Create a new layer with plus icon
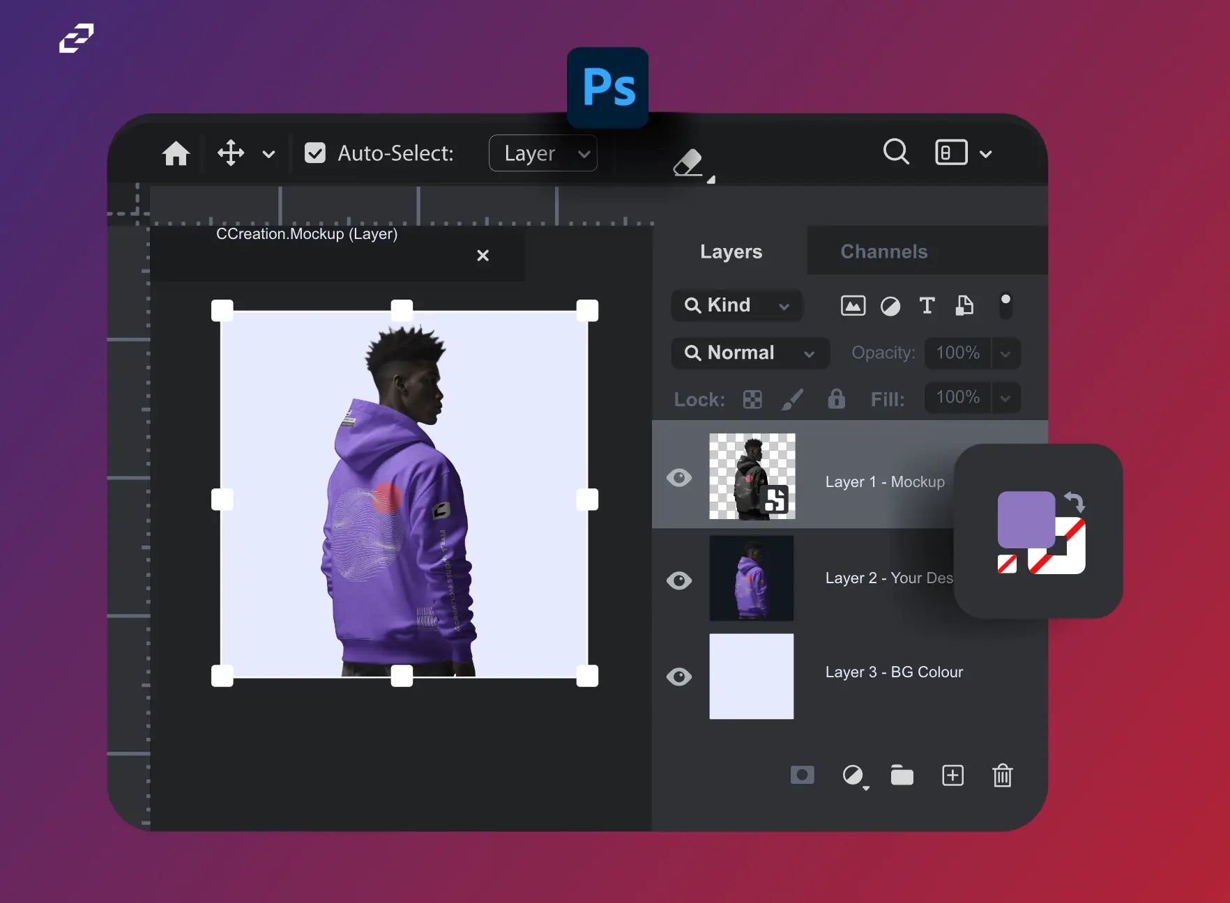Screen dimensions: 1230x903 [952, 775]
